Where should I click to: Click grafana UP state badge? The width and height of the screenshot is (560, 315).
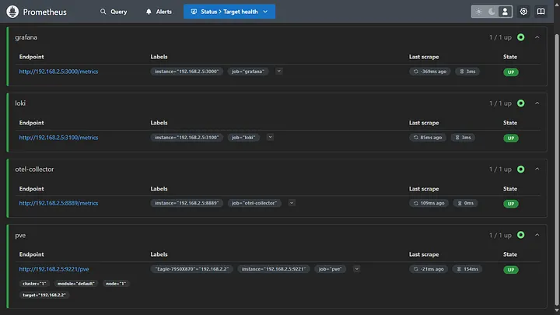pos(511,72)
